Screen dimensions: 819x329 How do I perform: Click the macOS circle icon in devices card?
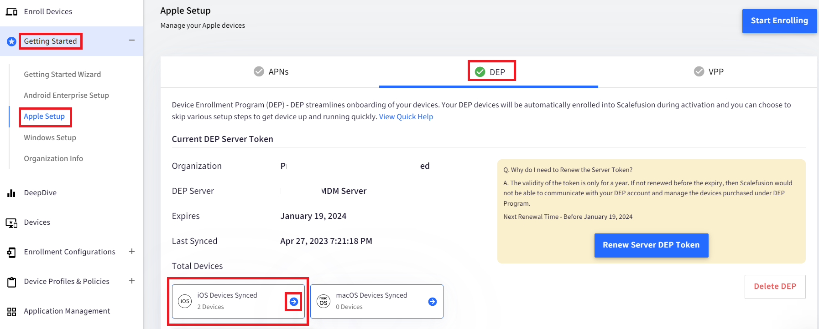[x=323, y=301]
